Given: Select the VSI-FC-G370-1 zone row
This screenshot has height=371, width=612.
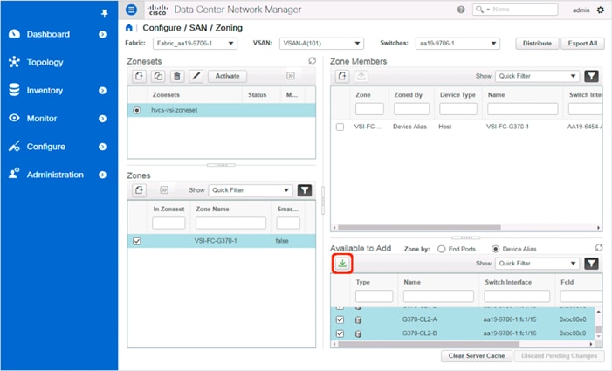Looking at the screenshot, I should point(221,241).
